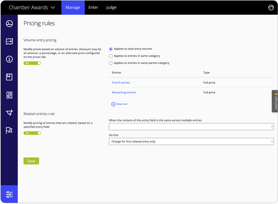
Task: Click the 'First 0 entries' link
Action: coord(121,82)
